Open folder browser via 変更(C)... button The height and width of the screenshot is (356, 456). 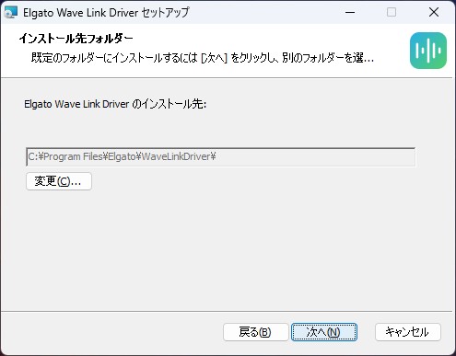point(59,181)
